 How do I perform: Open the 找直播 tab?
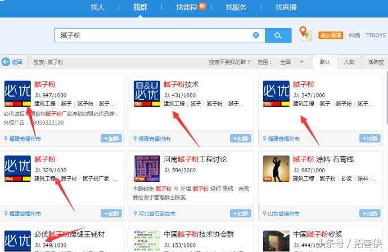286,7
